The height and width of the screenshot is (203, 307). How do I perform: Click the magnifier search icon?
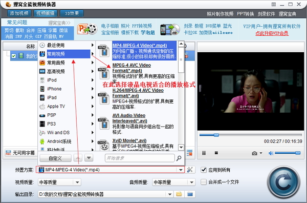[x=179, y=158]
